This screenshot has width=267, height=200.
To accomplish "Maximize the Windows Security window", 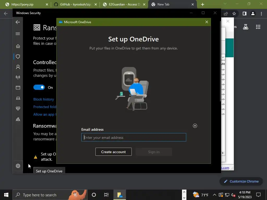I will [x=203, y=13].
